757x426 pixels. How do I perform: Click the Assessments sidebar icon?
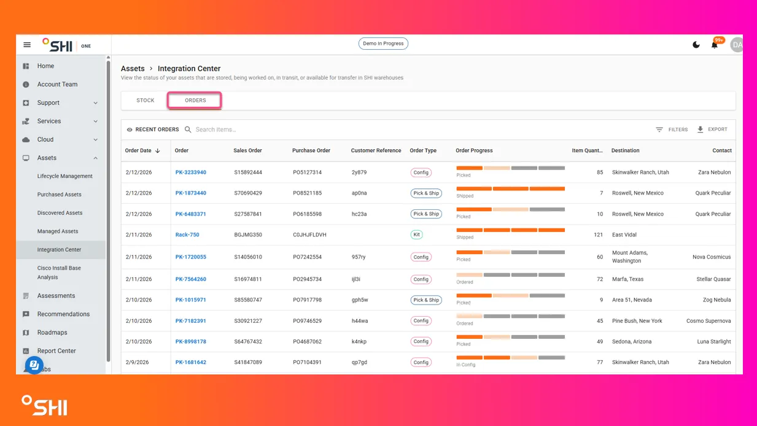point(26,296)
